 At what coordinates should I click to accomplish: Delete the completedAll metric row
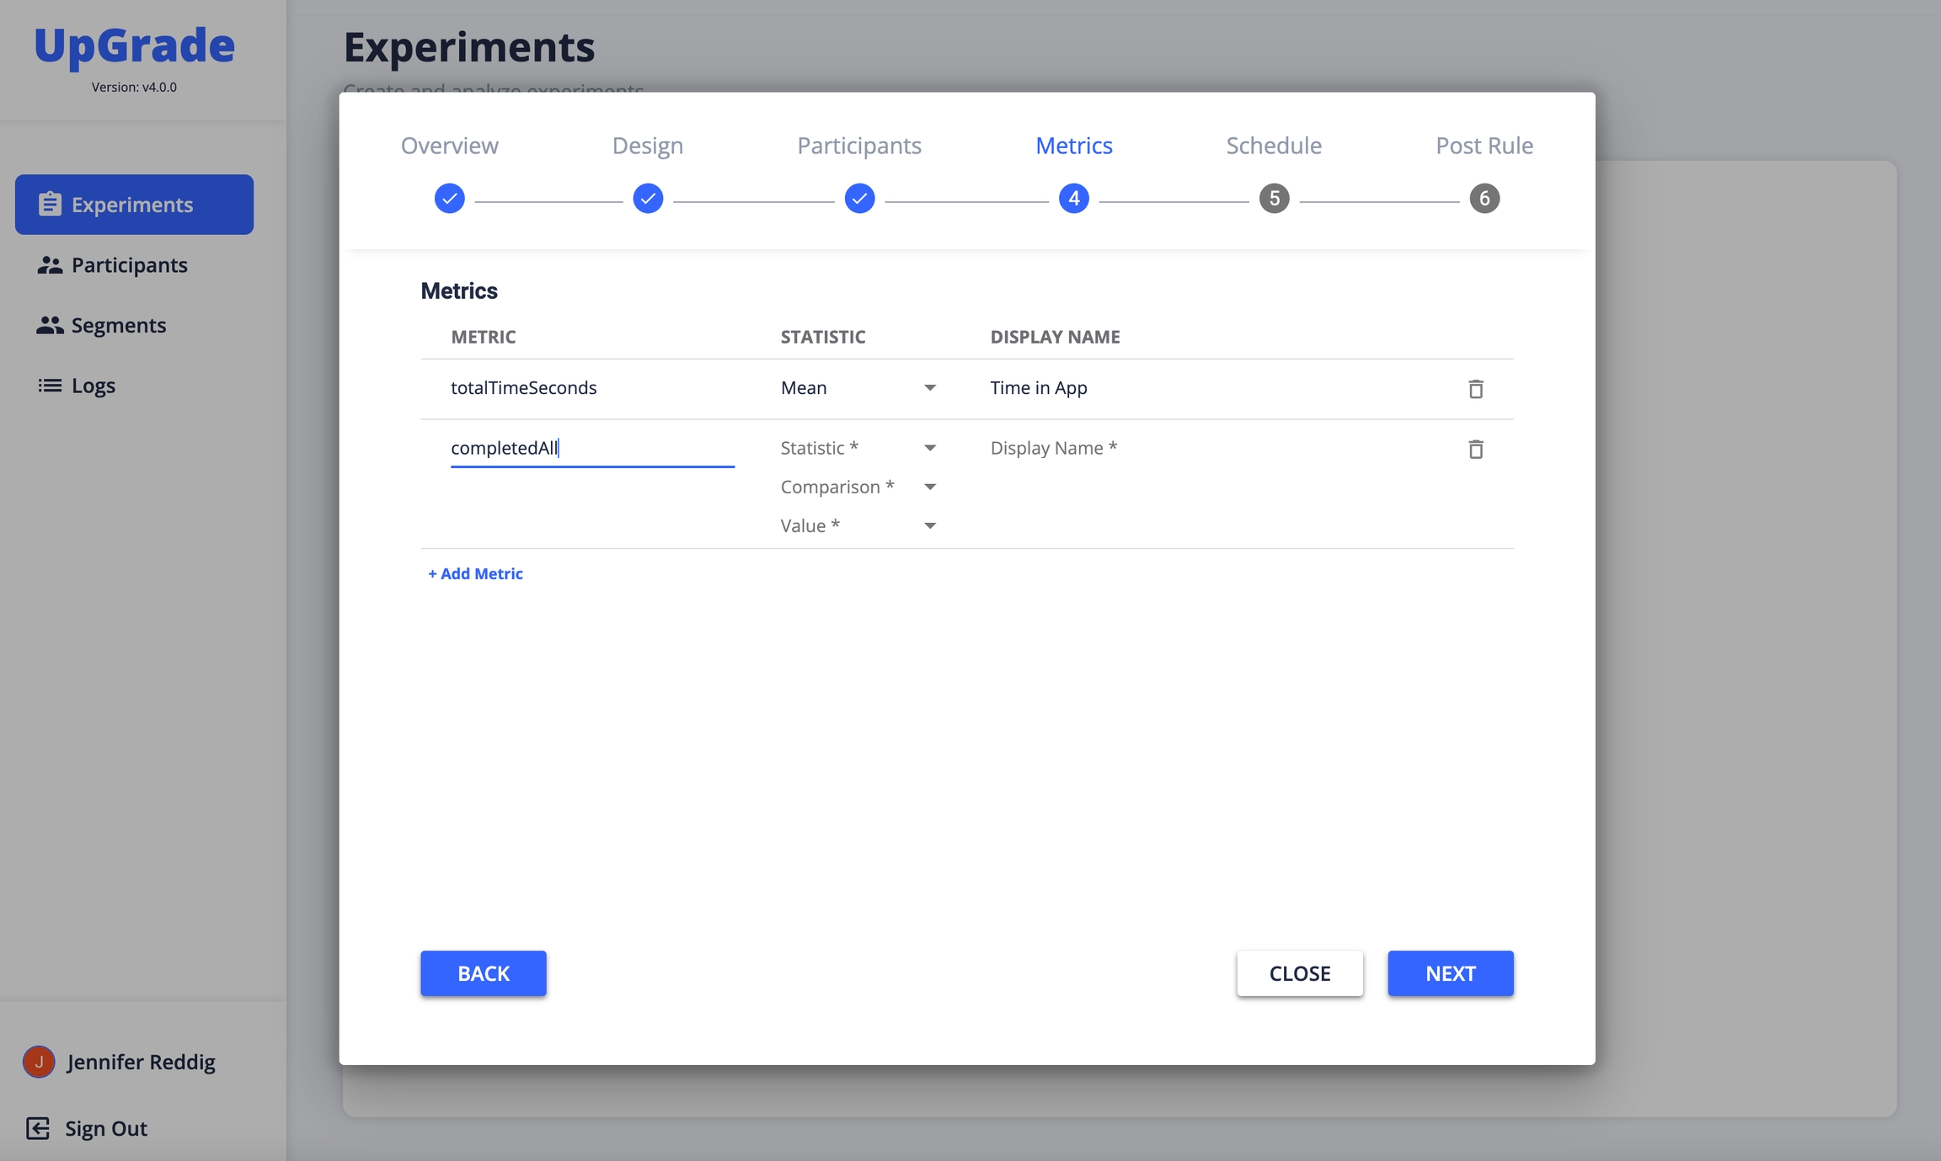click(1475, 450)
